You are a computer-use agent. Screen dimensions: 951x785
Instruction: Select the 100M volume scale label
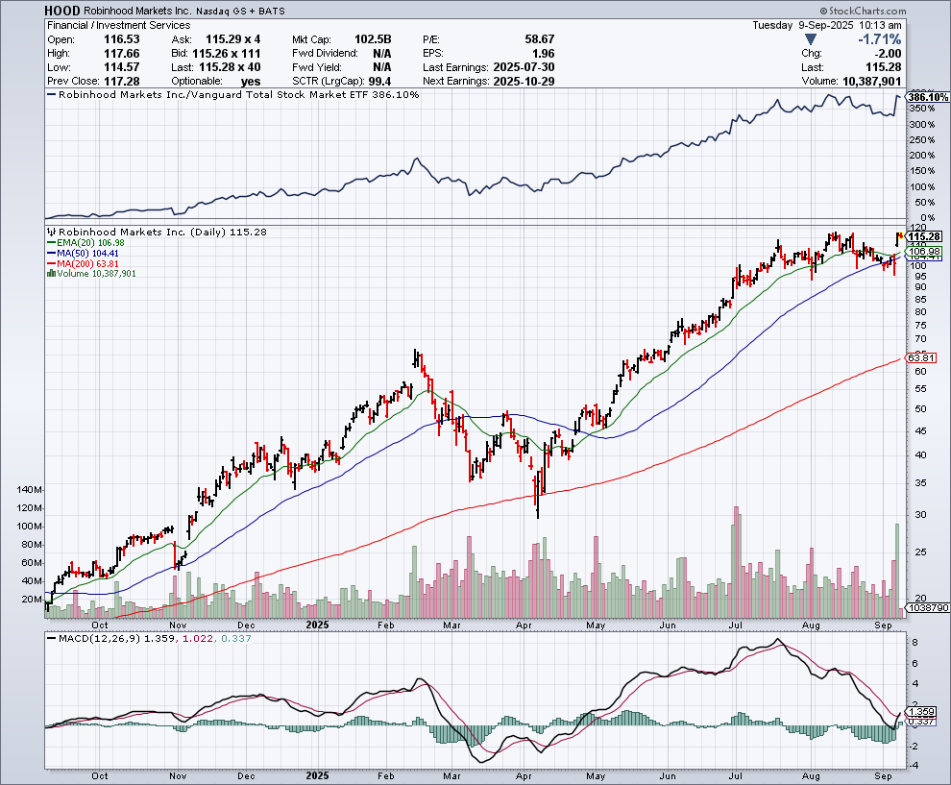pyautogui.click(x=30, y=526)
